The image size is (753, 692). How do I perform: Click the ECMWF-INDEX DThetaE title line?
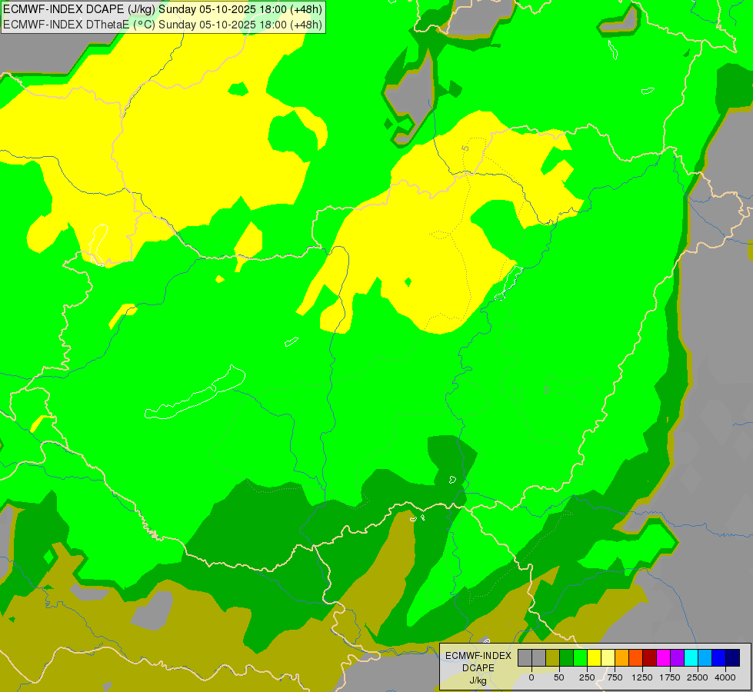click(x=163, y=24)
